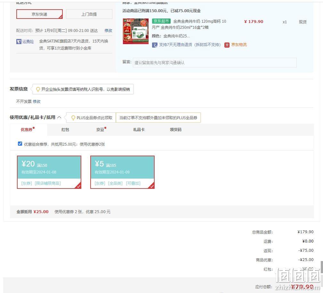Click the 7-day return shield icon
The image size is (323, 293).
pyautogui.click(x=155, y=45)
